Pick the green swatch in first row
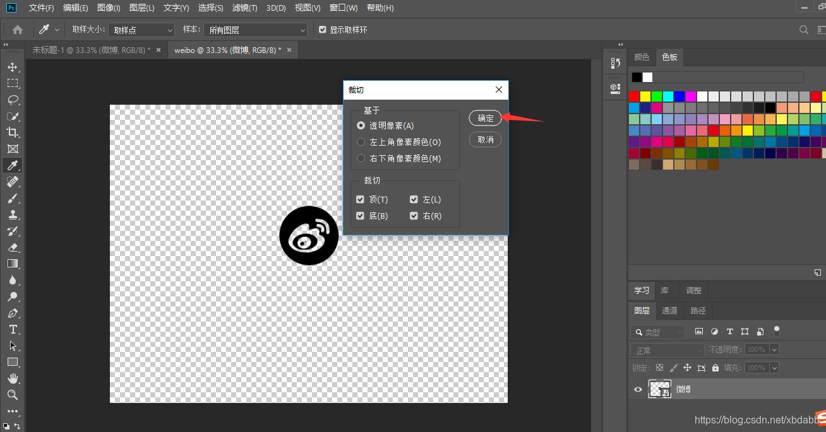The height and width of the screenshot is (432, 826). pos(657,96)
